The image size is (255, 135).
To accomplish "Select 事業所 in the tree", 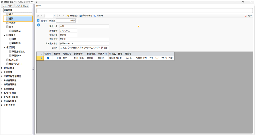I will [x=12, y=23].
